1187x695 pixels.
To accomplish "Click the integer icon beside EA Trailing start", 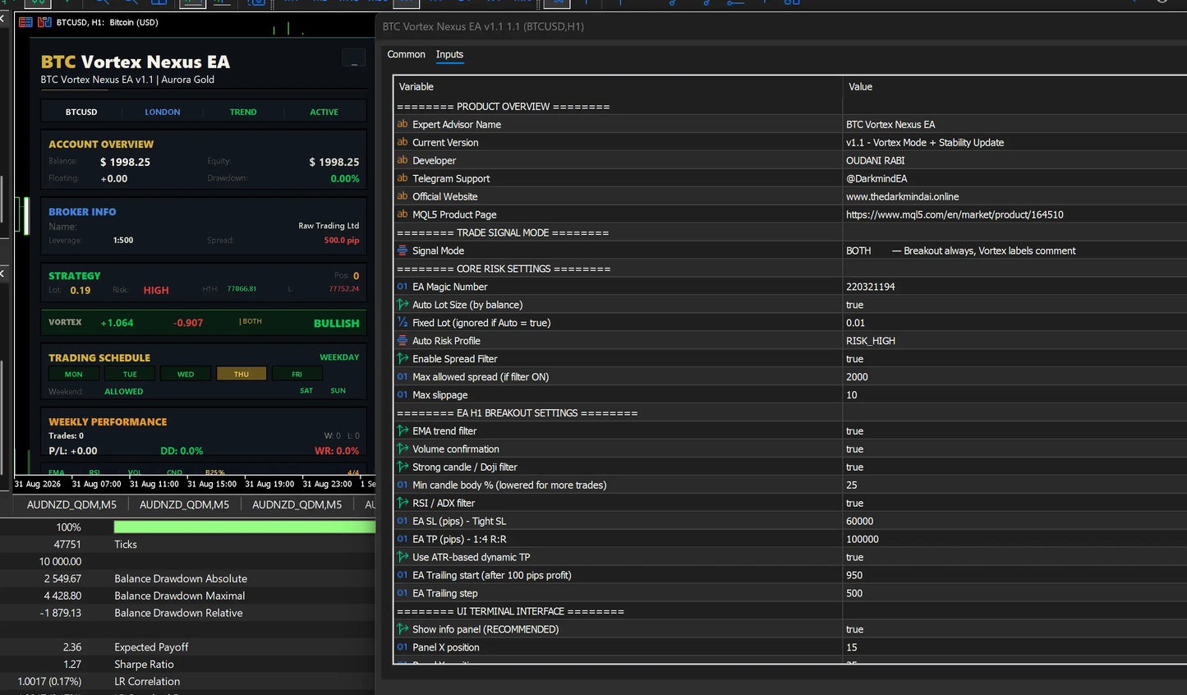I will point(403,575).
